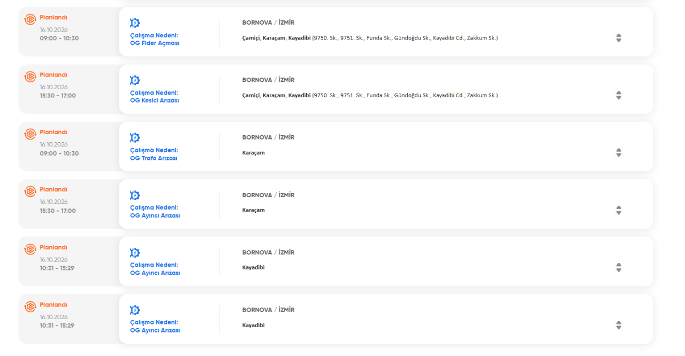Click wrench icon in 15:30 Karaçam outage row

tap(135, 195)
